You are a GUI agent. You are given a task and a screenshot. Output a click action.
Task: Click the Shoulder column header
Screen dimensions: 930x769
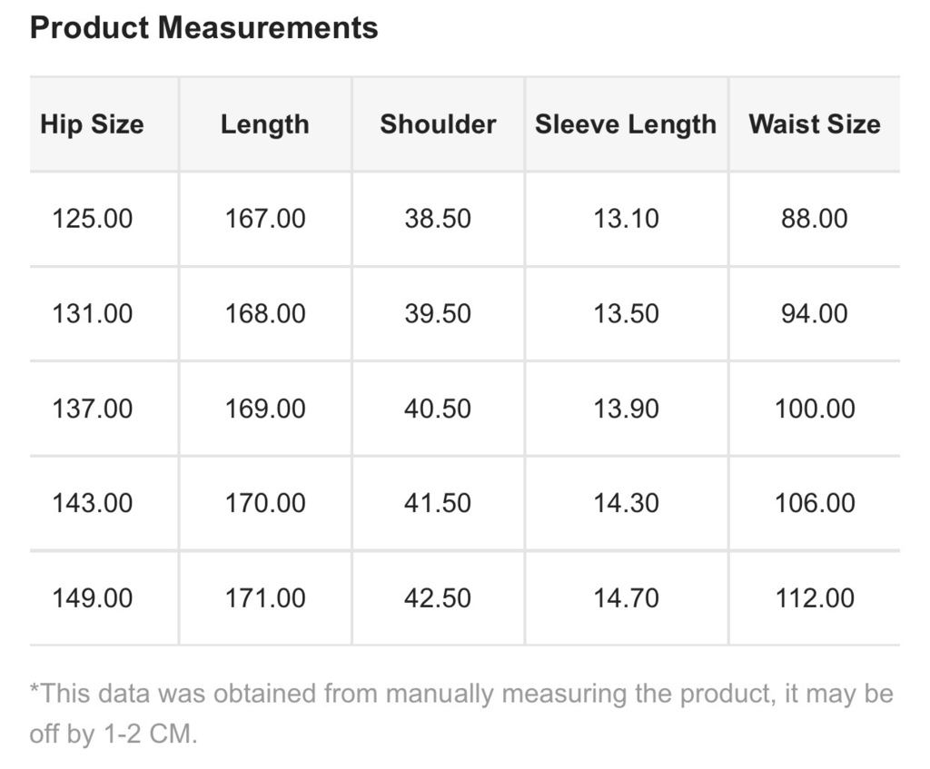click(x=438, y=124)
